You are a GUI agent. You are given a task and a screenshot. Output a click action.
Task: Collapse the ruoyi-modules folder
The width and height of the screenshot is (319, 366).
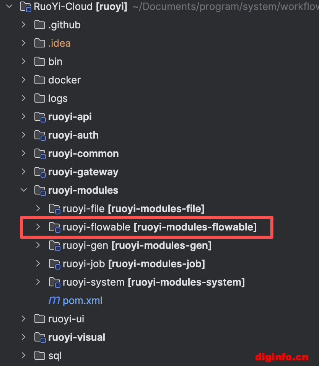click(24, 190)
